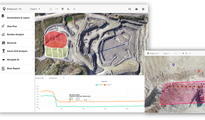Image resolution: width=205 pixels, height=120 pixels.
Task: Click the upper-right endpoint of the blue measurement line
Action: click(126, 44)
